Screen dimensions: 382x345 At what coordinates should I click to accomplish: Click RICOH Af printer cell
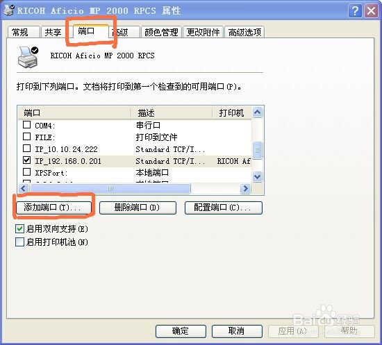[x=234, y=161]
